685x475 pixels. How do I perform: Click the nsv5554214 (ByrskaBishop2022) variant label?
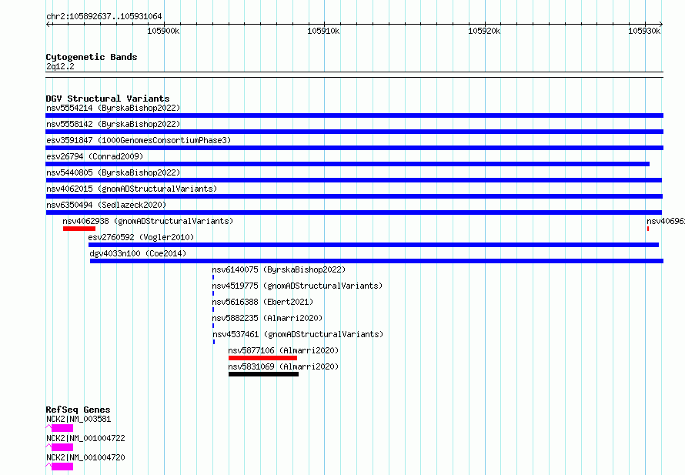coord(113,108)
